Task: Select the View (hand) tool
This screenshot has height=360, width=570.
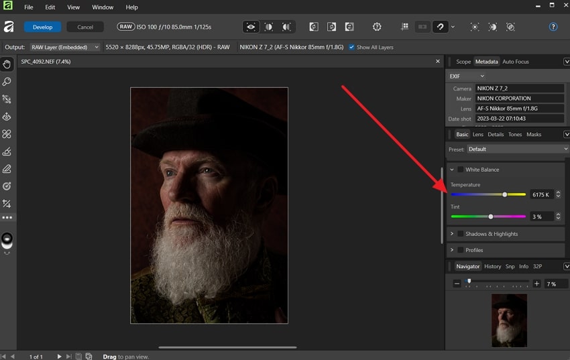Action: click(7, 64)
